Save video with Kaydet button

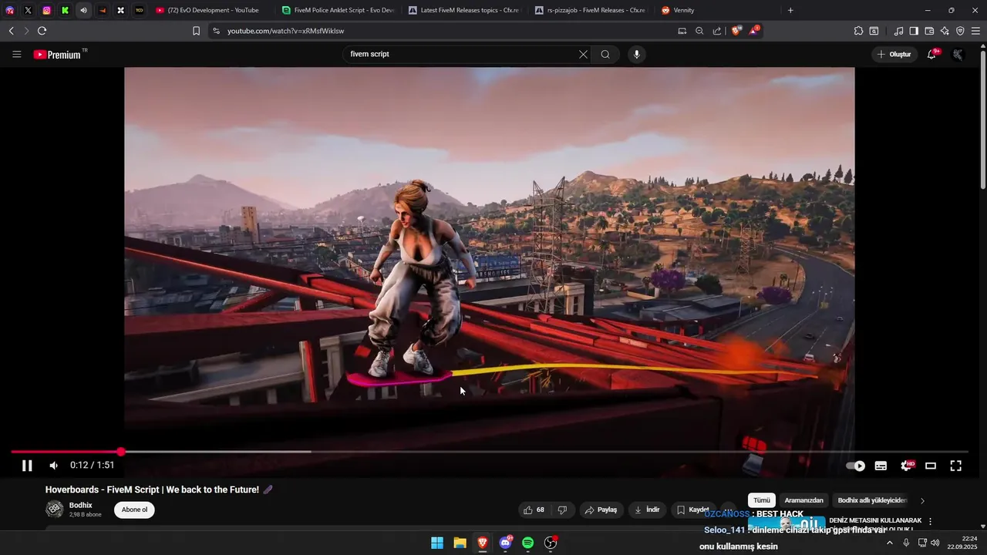[692, 510]
